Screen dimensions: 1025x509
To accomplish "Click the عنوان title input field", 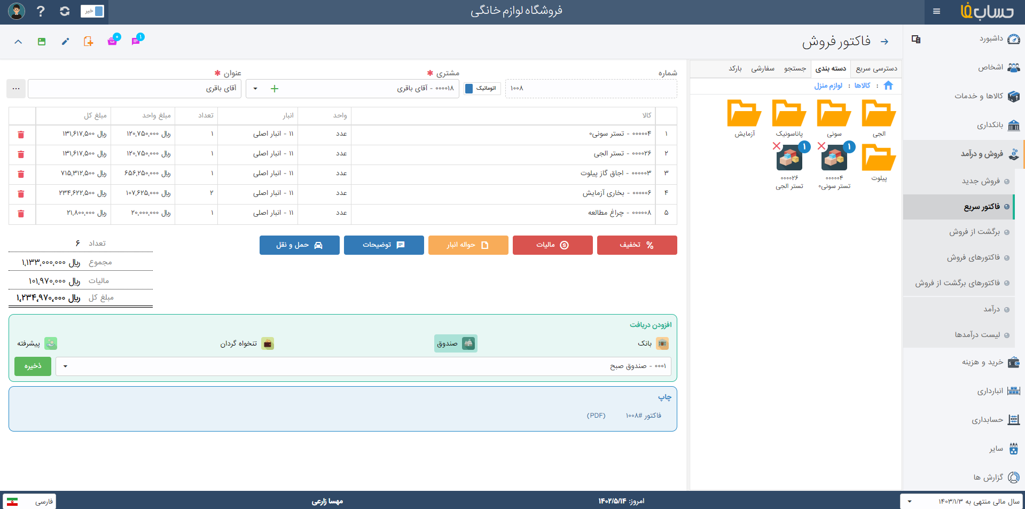I will tap(134, 89).
